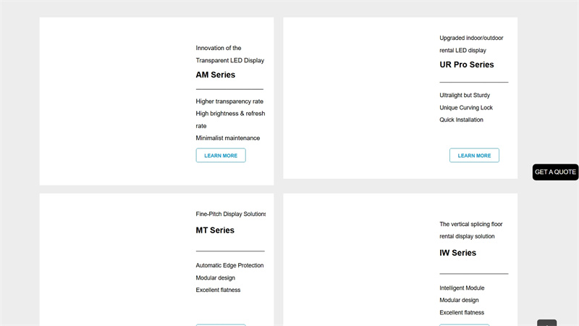579x326 pixels.
Task: Click 'Excellent flatness' under MT Series
Action: coord(218,291)
